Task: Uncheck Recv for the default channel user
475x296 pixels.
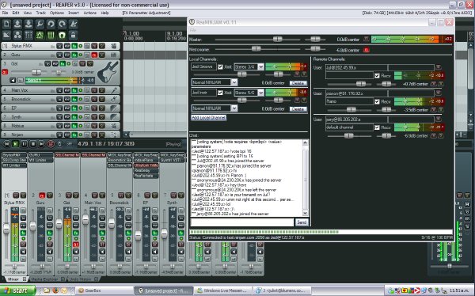Action: (377, 127)
